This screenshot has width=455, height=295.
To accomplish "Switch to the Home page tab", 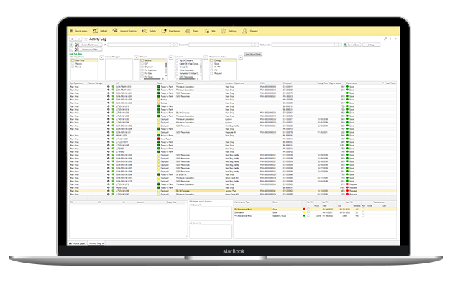I will 78,243.
